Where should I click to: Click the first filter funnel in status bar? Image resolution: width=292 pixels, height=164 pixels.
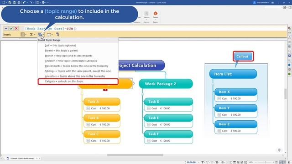(x=203, y=162)
